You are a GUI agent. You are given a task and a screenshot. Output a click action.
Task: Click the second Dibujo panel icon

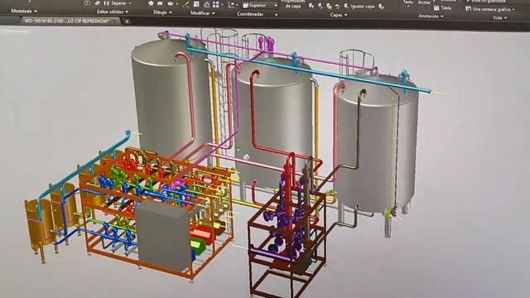160,3
